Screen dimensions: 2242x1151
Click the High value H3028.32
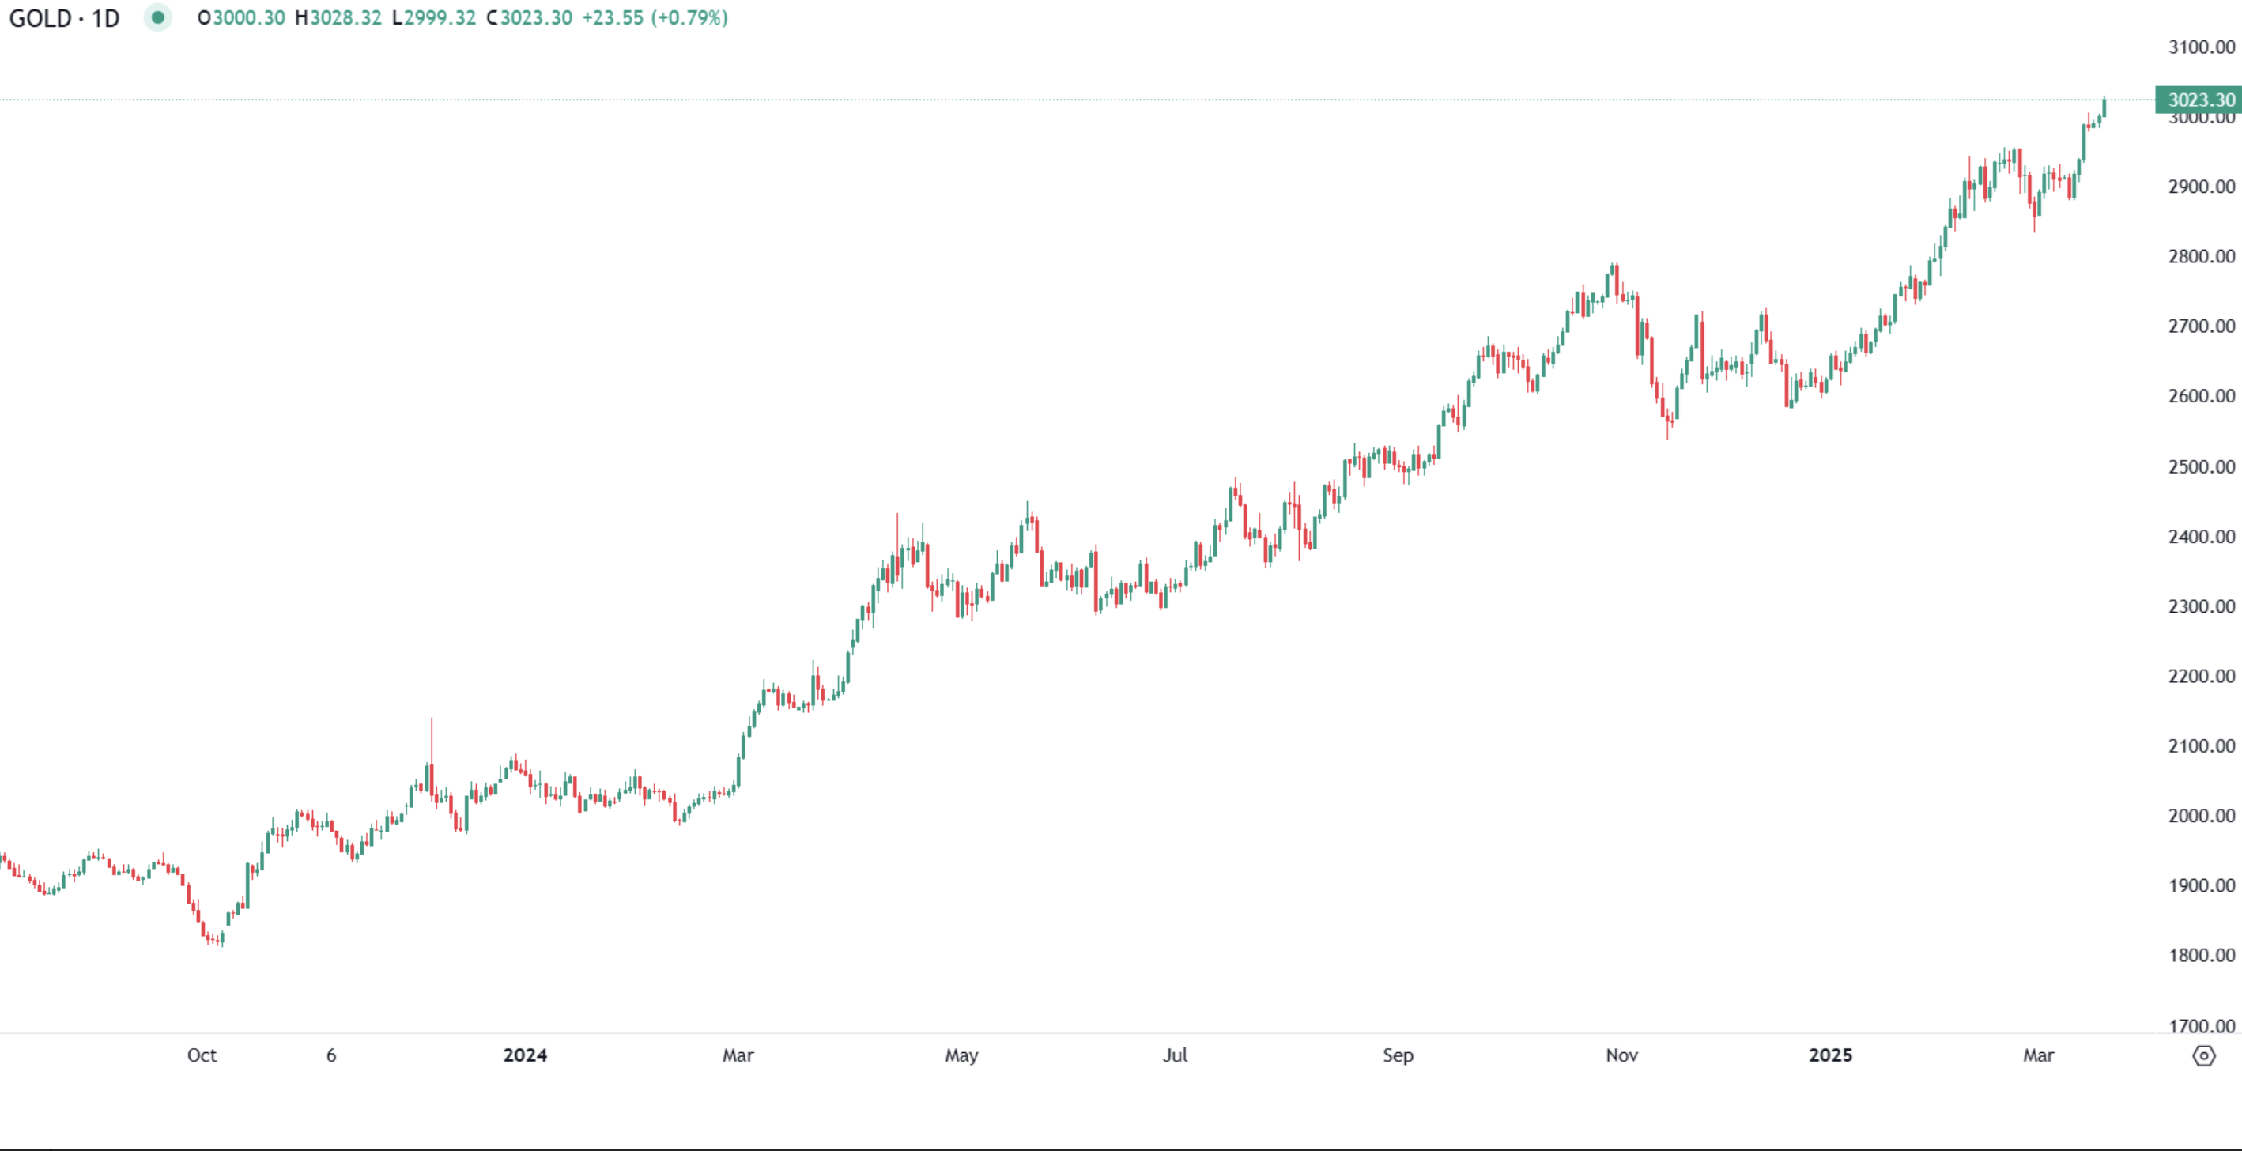[x=338, y=18]
